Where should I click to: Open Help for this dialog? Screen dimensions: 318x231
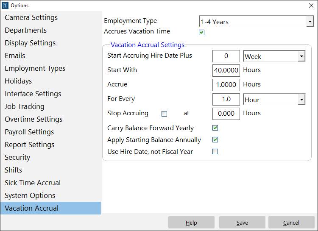click(191, 223)
